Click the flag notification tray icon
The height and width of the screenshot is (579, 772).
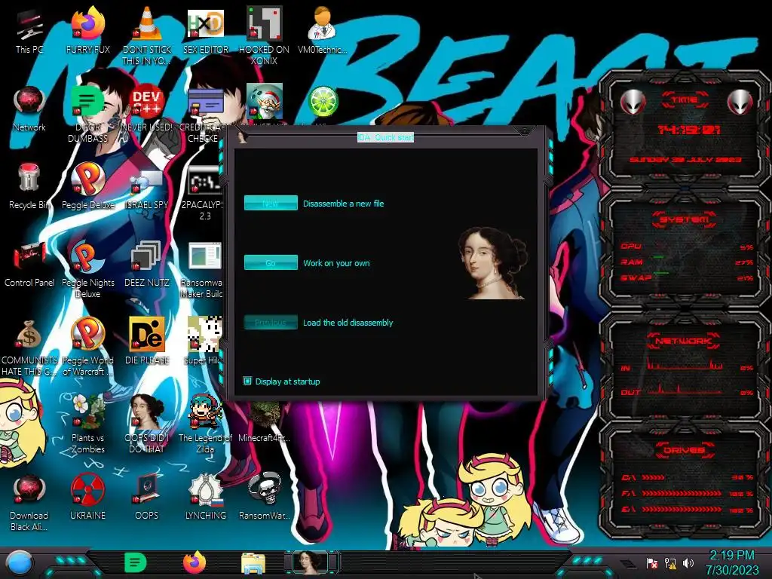(x=652, y=562)
